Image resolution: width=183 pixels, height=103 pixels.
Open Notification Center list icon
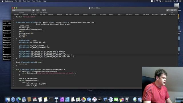[180, 1]
